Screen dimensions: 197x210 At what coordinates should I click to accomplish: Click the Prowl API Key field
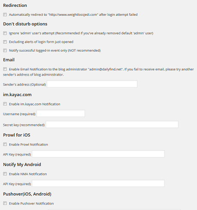98,154
